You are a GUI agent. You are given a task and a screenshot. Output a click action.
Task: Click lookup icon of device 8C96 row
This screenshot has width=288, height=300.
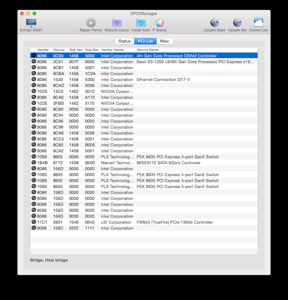pos(33,121)
